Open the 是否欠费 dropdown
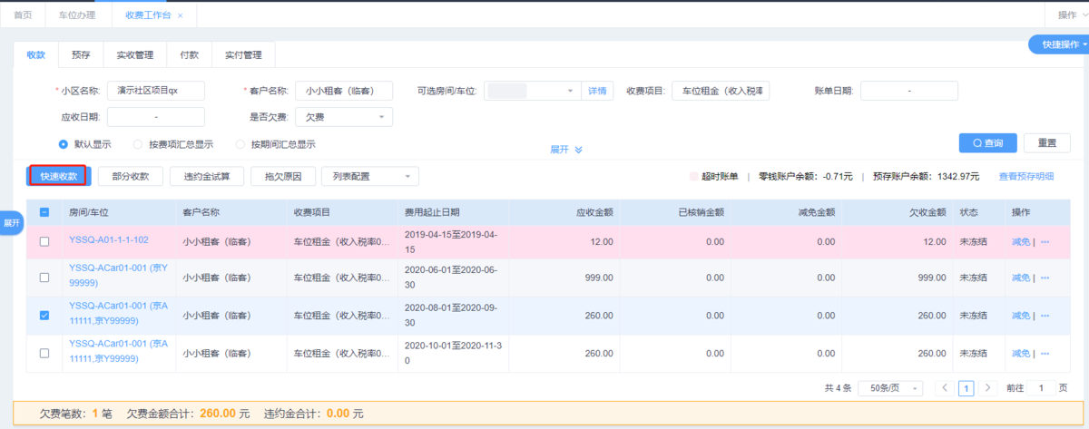The width and height of the screenshot is (1089, 429). [x=343, y=117]
